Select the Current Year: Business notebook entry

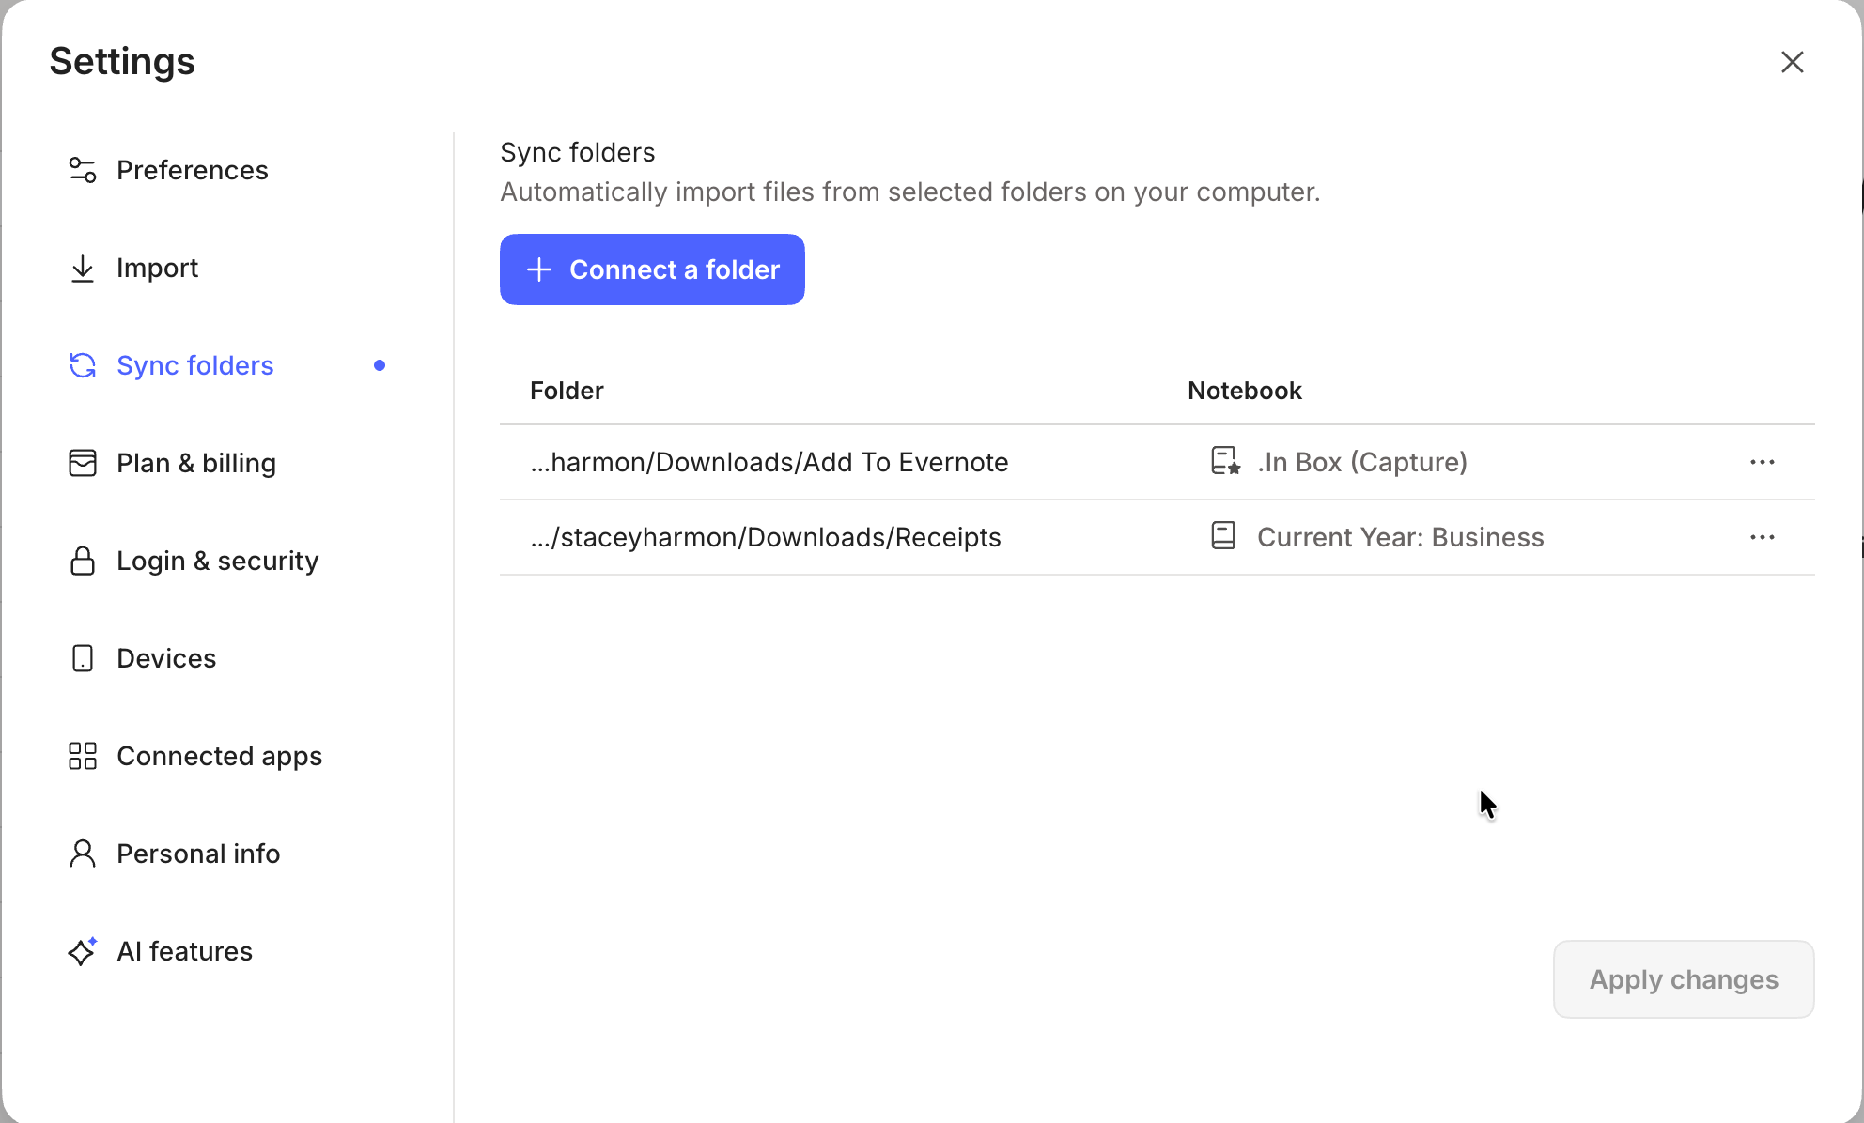pos(1400,537)
